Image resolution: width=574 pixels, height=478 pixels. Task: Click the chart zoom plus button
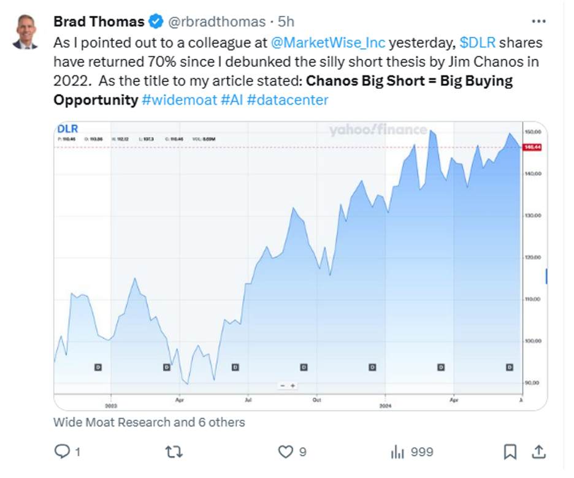coord(293,385)
